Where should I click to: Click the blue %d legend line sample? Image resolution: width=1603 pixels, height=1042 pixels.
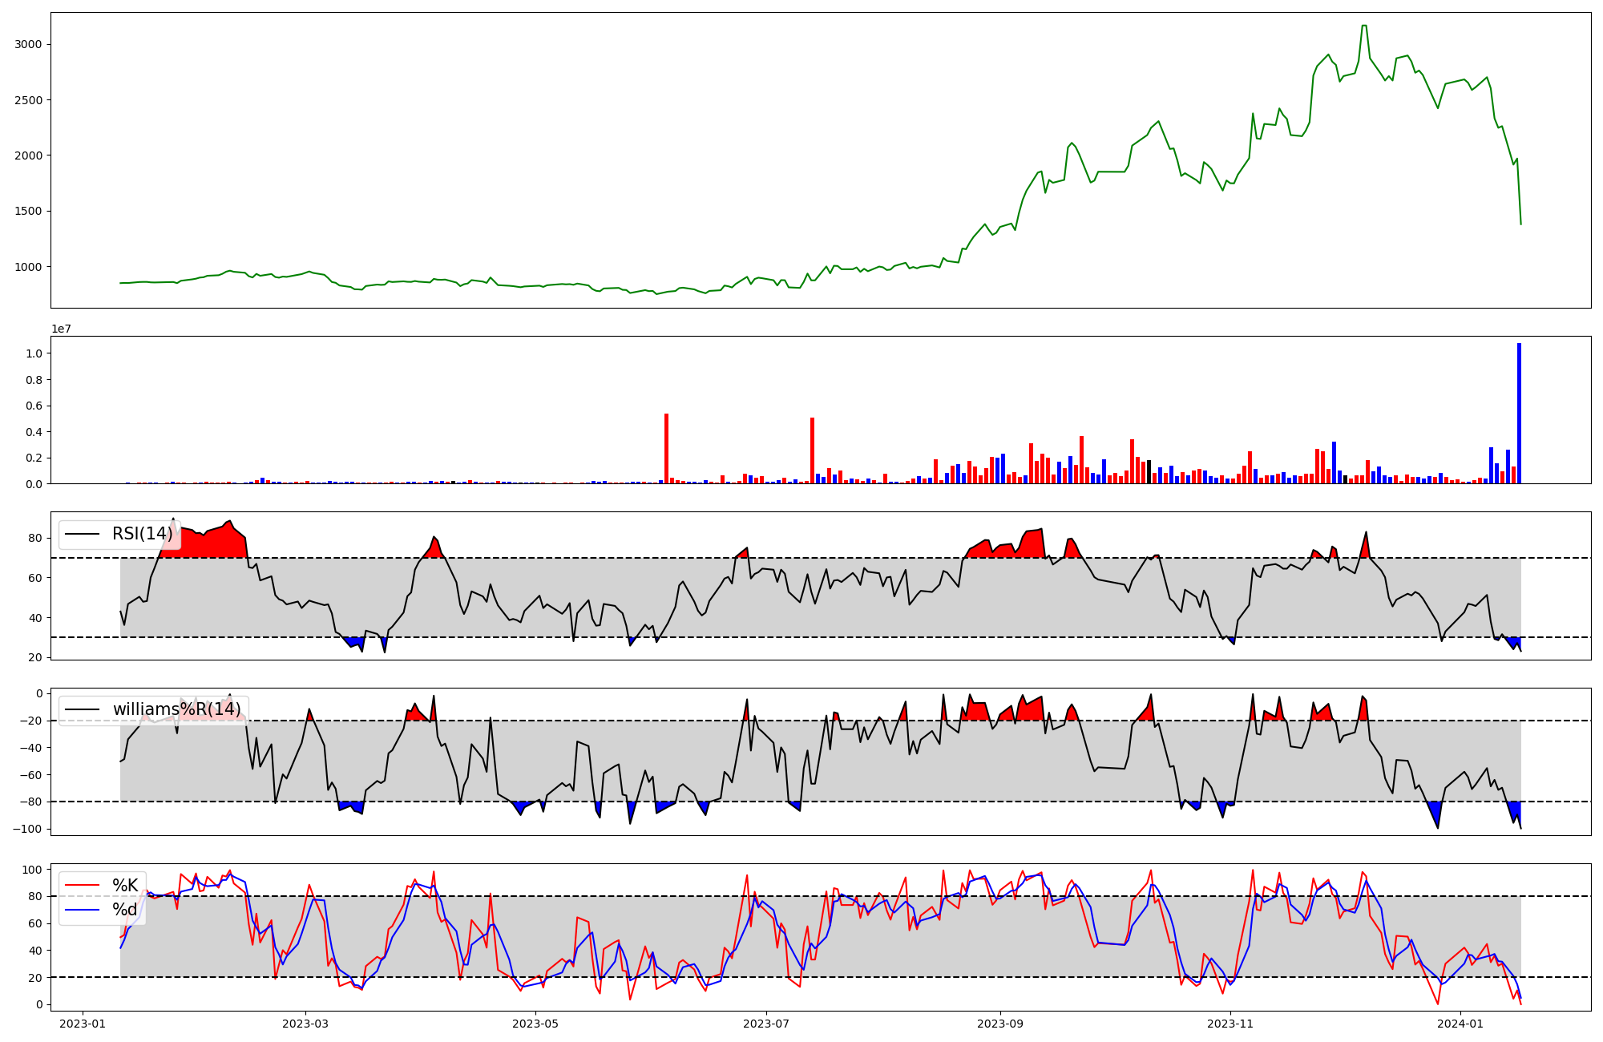click(x=82, y=910)
